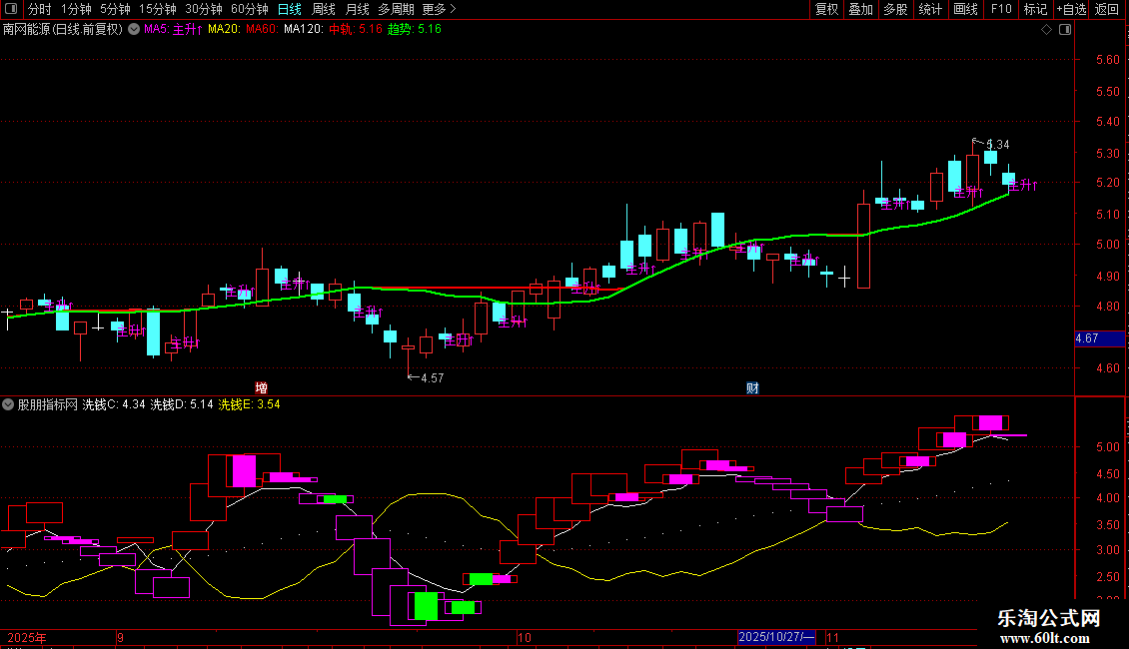Image resolution: width=1129 pixels, height=649 pixels.
Task: Activate the 画线 drawing tool
Action: click(965, 9)
